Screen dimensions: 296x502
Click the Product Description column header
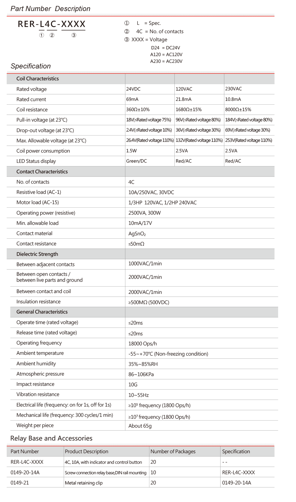[x=87, y=452]
